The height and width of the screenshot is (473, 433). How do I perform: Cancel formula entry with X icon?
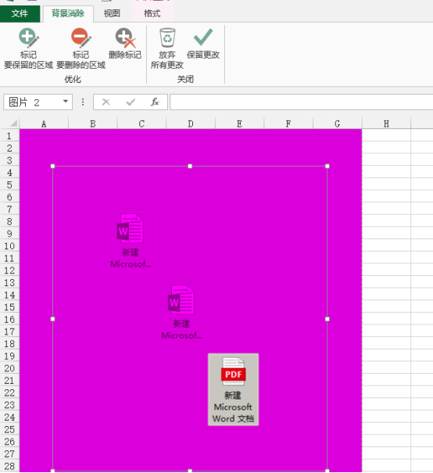click(x=106, y=102)
